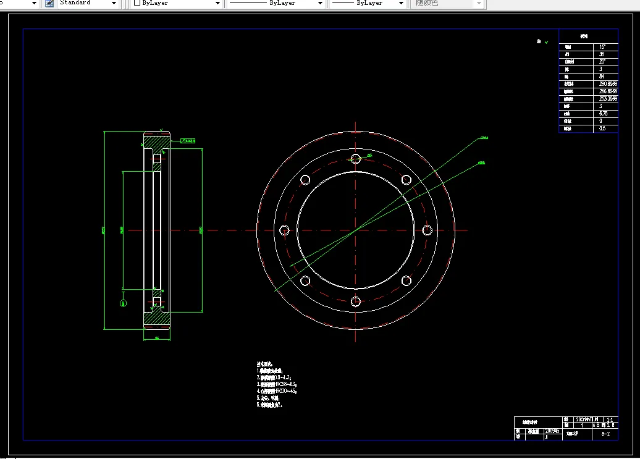The image size is (640, 459).
Task: Select the 260.8986 value in the parameter table
Action: tap(608, 83)
